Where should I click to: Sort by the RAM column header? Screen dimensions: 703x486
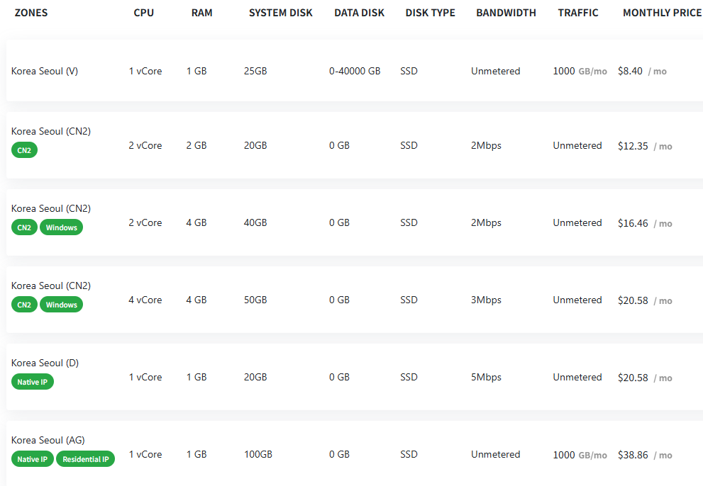click(x=201, y=13)
